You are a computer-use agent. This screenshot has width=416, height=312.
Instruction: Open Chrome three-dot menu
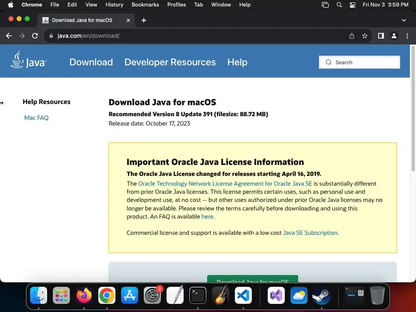click(407, 36)
